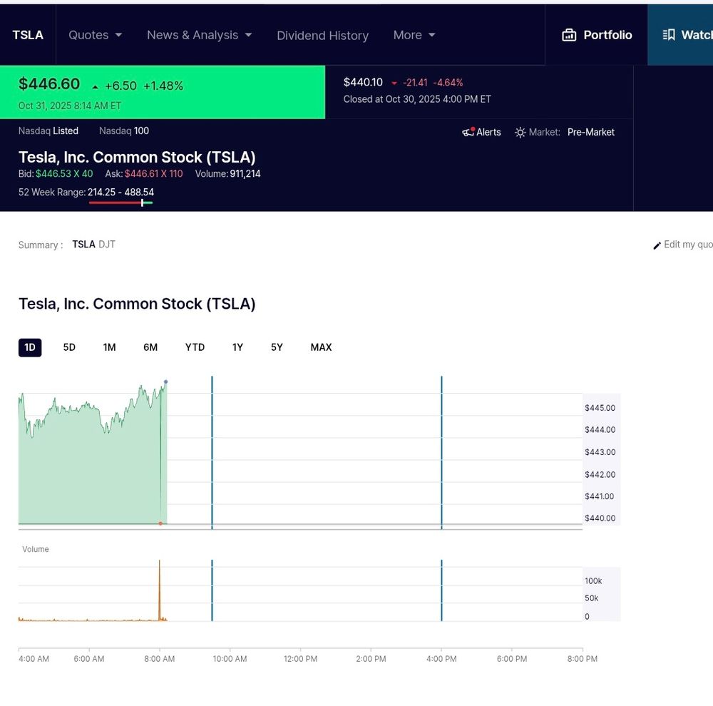713x706 pixels.
Task: Open the Portfolio briefcase icon
Action: click(x=569, y=35)
